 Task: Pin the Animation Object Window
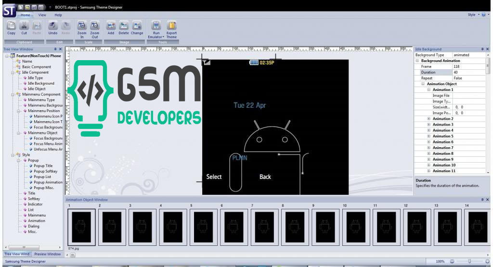(x=482, y=200)
